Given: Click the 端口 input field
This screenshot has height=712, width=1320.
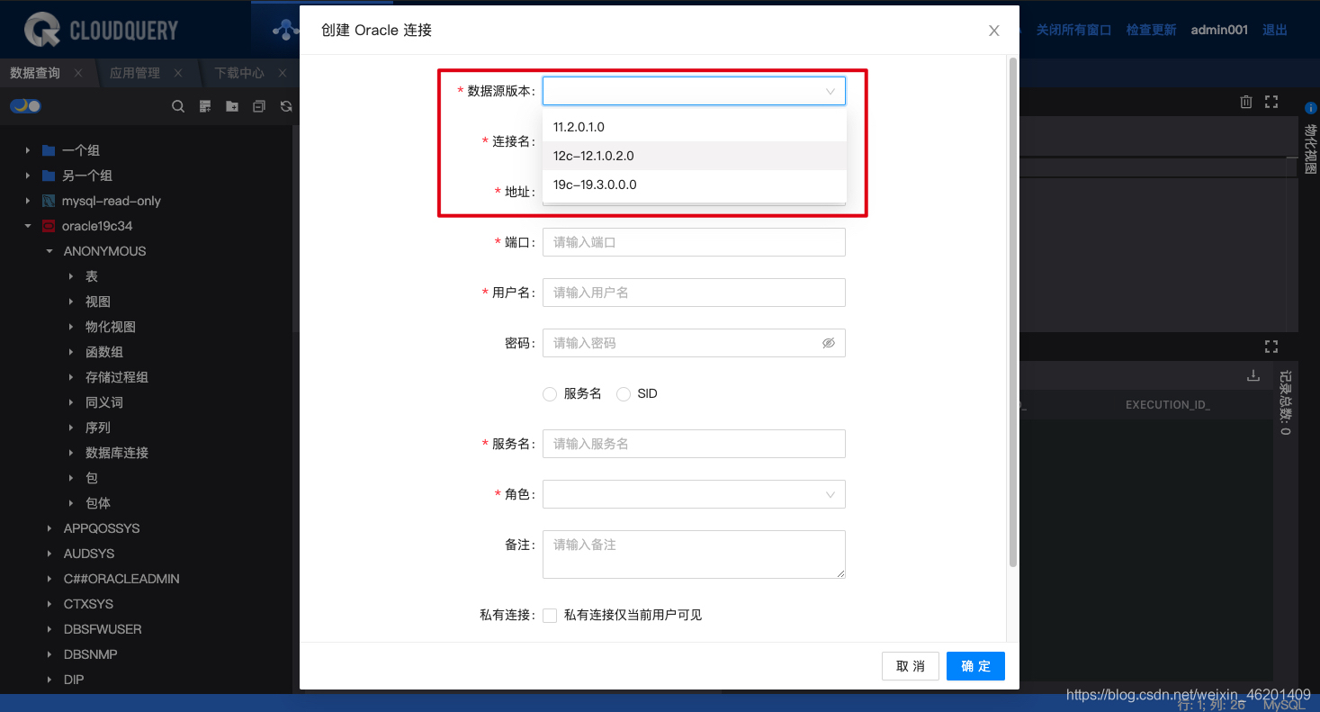Looking at the screenshot, I should [x=694, y=242].
